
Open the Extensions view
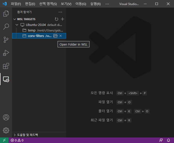(6, 66)
